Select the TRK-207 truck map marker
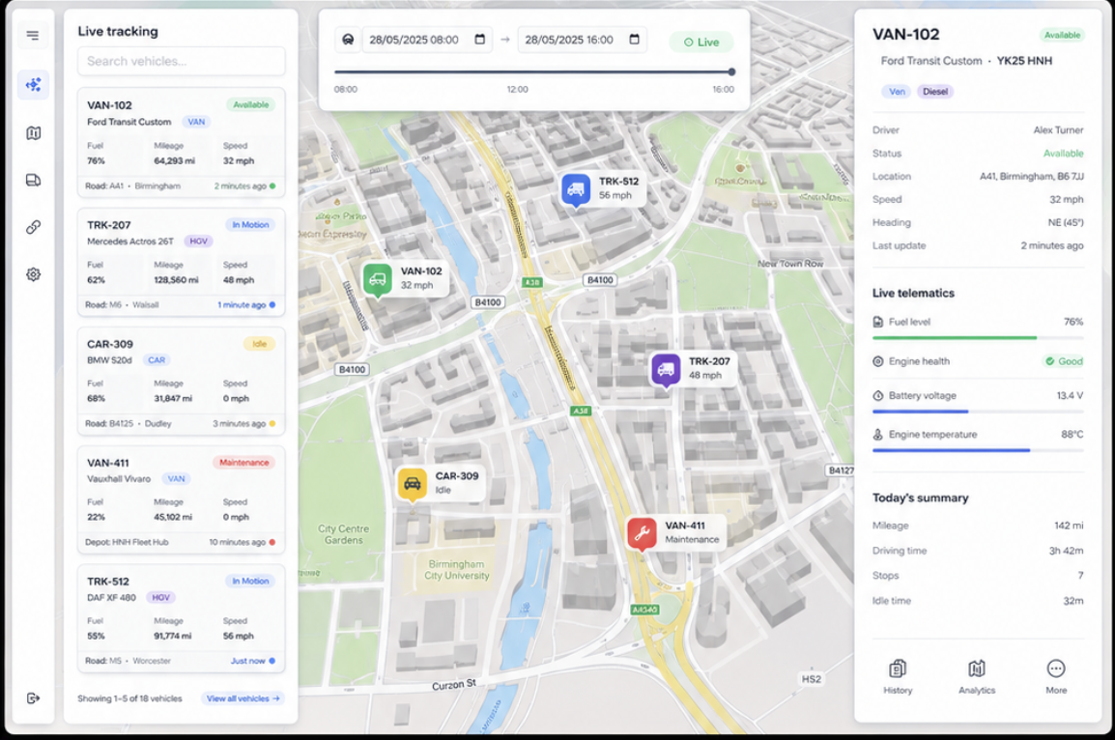The height and width of the screenshot is (740, 1115). click(x=666, y=370)
